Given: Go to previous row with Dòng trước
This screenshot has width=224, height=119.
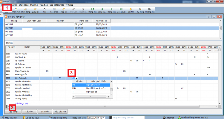Looking at the screenshot, I should click(102, 9).
